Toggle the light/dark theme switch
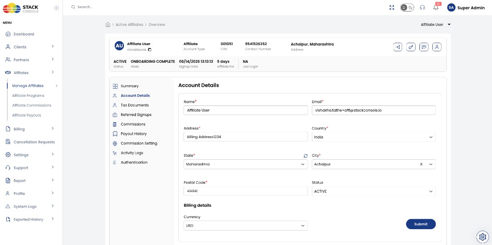 pyautogui.click(x=407, y=8)
